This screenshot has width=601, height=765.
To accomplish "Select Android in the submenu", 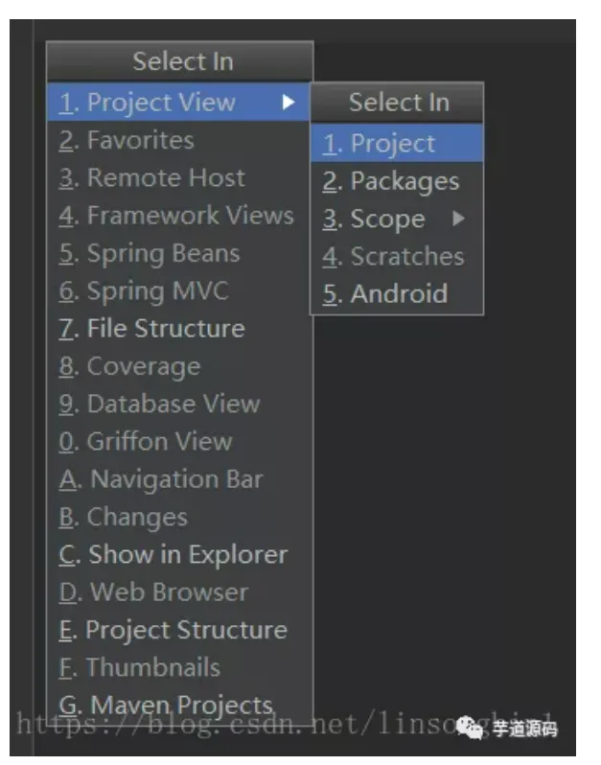I will (397, 293).
